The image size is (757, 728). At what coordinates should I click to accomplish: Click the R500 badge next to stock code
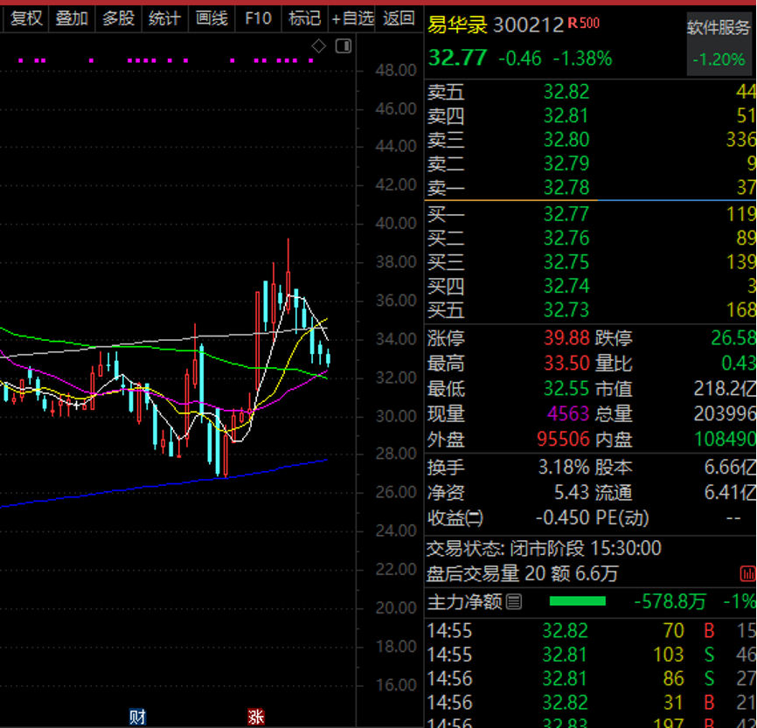point(584,24)
